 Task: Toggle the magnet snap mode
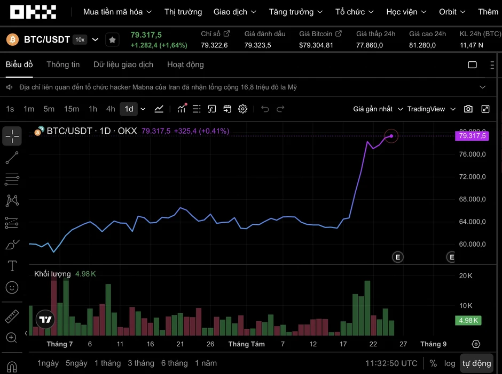(12, 367)
